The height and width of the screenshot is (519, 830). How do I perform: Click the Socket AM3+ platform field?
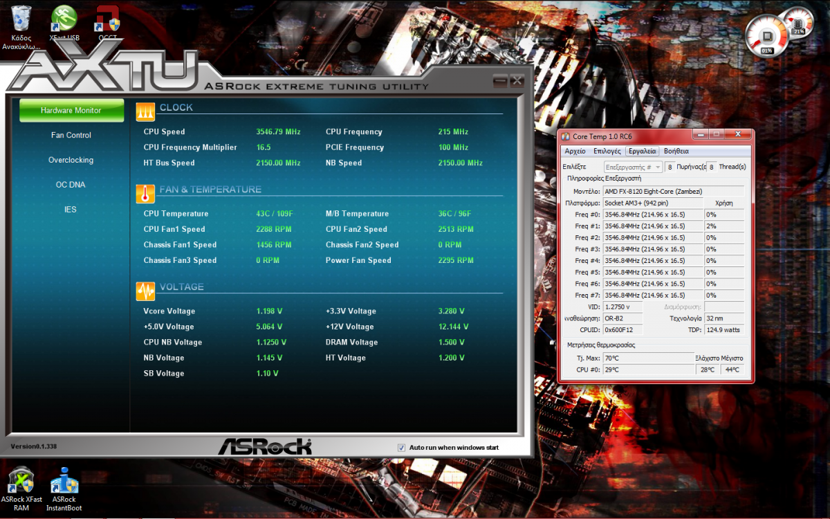[653, 203]
